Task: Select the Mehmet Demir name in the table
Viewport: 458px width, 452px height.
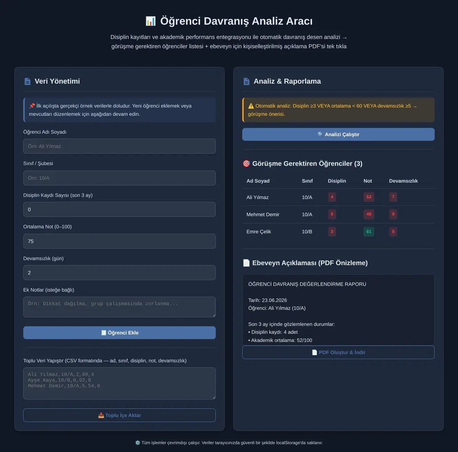Action: pos(263,215)
